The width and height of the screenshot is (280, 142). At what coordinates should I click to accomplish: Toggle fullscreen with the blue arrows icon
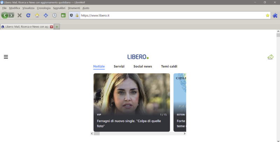click(46, 15)
